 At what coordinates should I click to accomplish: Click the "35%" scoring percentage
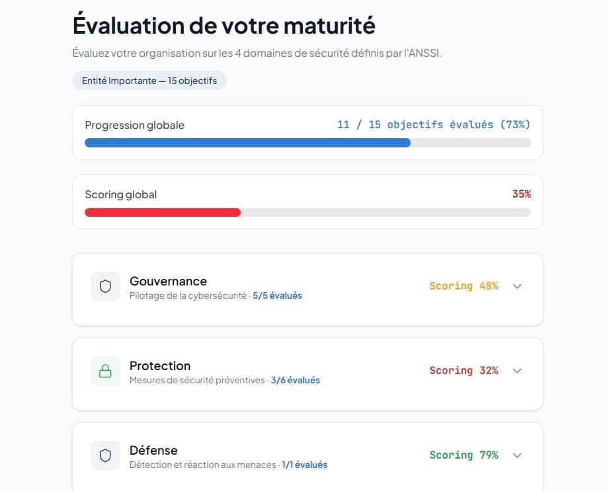coord(522,194)
